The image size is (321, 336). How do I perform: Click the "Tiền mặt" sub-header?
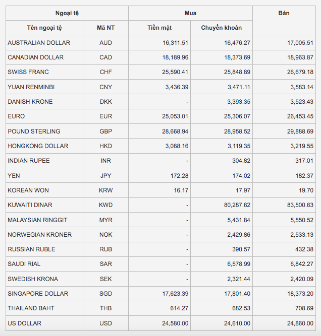[159, 28]
